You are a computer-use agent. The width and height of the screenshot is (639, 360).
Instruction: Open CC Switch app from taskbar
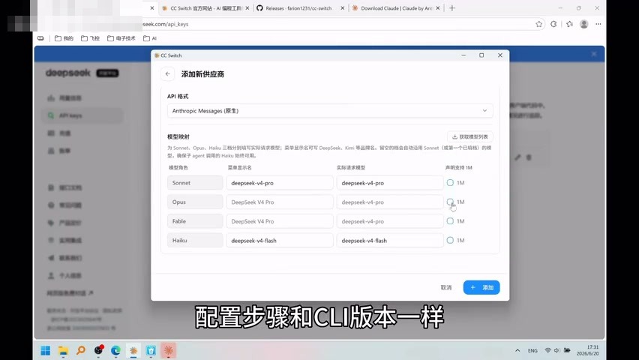pyautogui.click(x=133, y=350)
